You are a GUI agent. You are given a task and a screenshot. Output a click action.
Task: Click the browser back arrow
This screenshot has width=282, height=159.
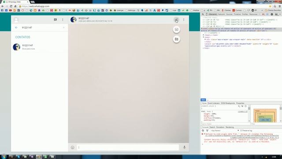tap(3, 6)
